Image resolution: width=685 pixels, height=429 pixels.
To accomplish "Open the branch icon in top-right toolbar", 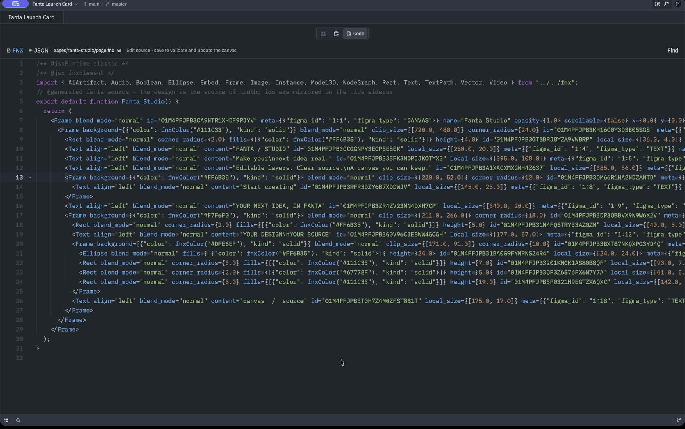I will click(667, 4).
